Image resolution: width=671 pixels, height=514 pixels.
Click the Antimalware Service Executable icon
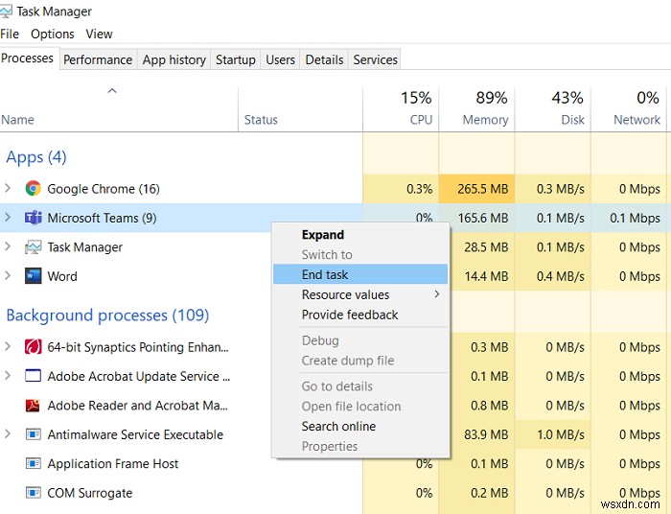[x=34, y=434]
